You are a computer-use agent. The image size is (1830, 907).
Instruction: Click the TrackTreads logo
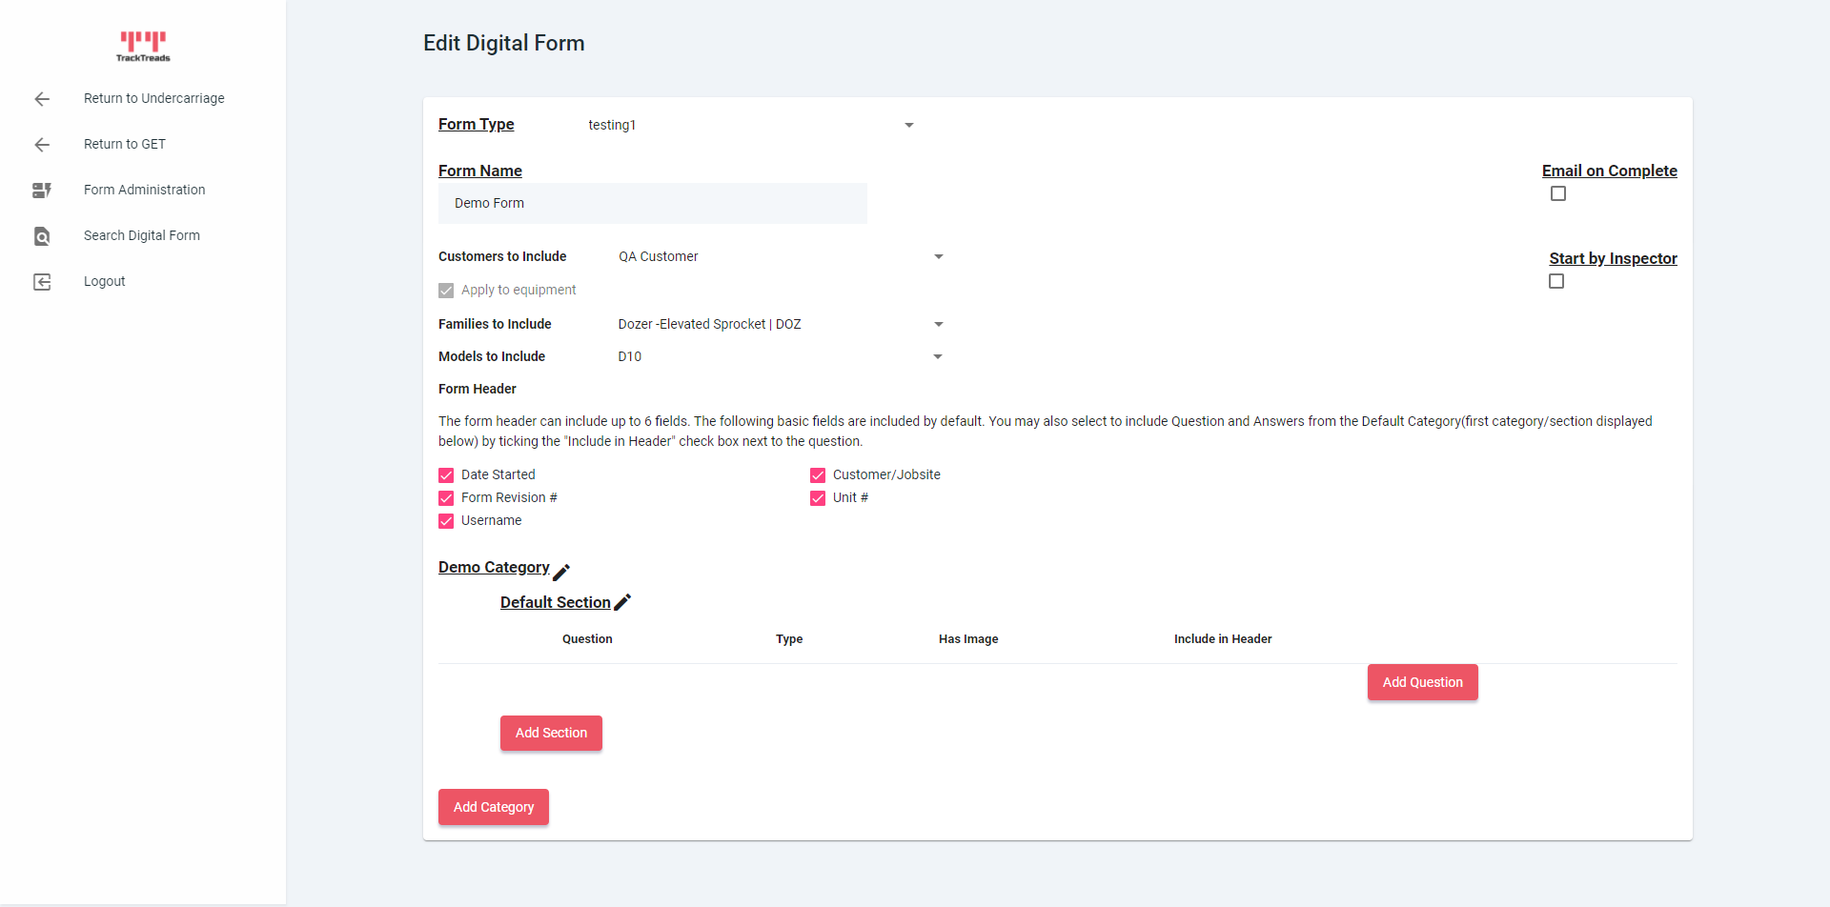click(x=143, y=46)
